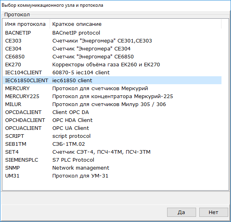Click description 'Счетчик "Энергомера" CE304'
Screen dimensions: 231x222
[91, 48]
